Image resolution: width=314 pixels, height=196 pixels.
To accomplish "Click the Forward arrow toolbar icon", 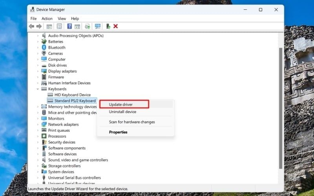I will click(39, 26).
